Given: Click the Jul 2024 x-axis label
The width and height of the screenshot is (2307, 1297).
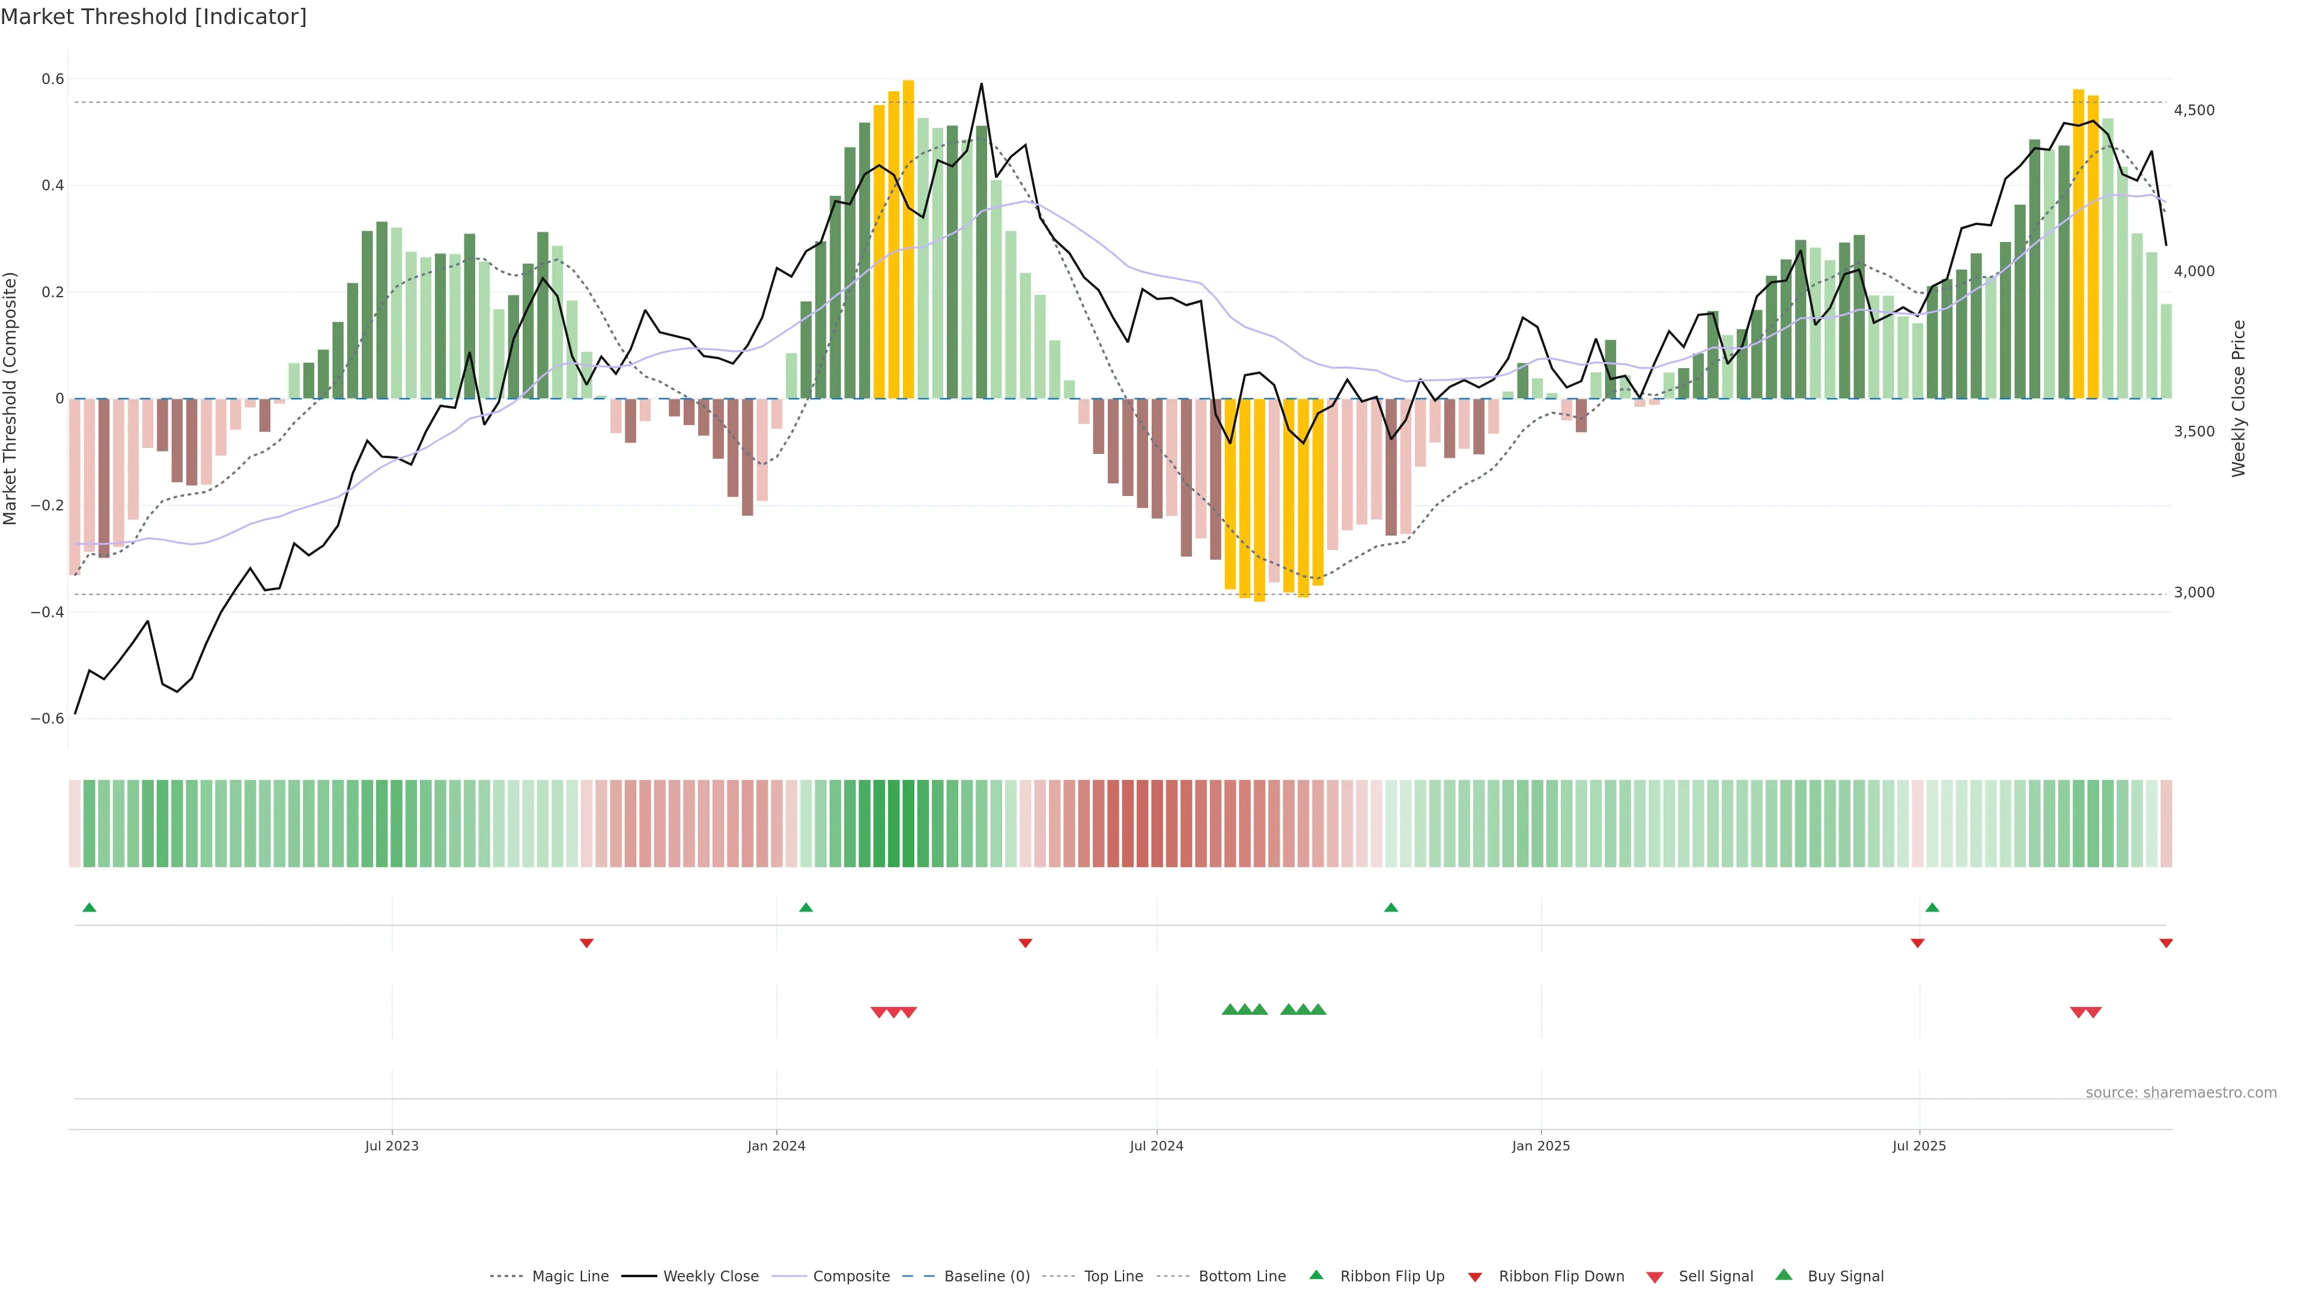Looking at the screenshot, I should (x=1156, y=1146).
